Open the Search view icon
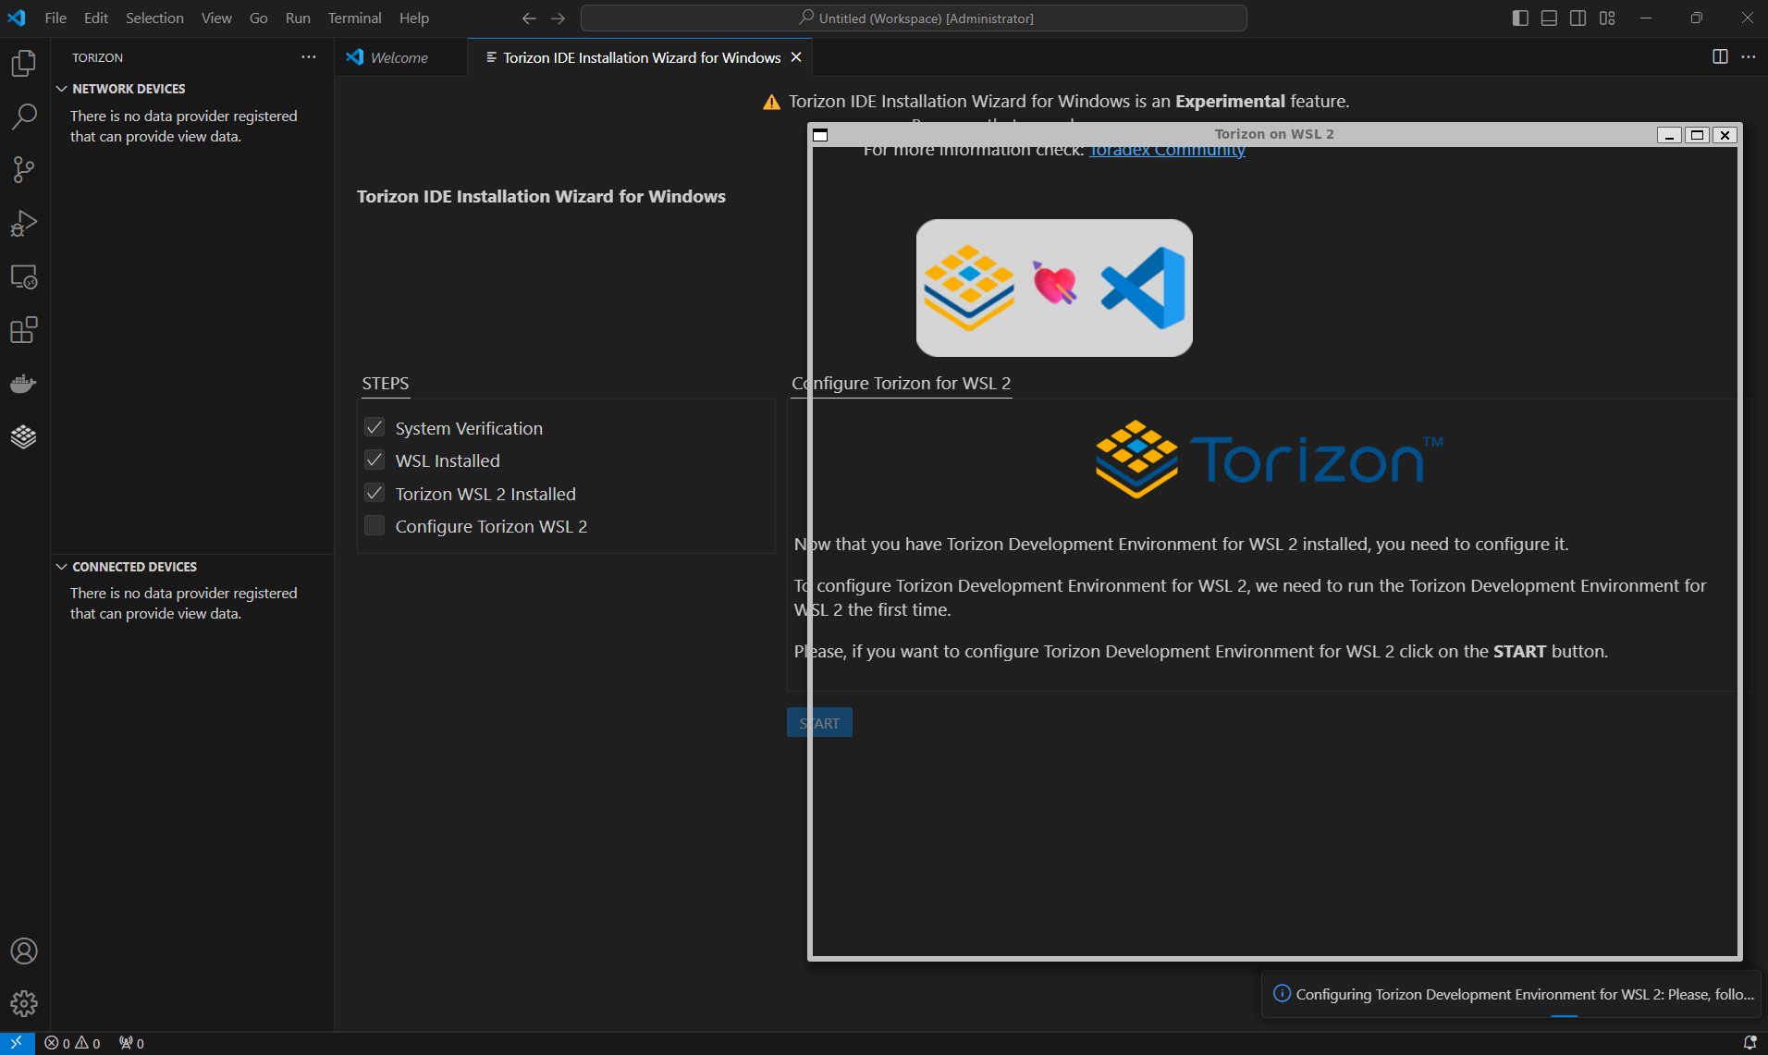 (x=24, y=117)
